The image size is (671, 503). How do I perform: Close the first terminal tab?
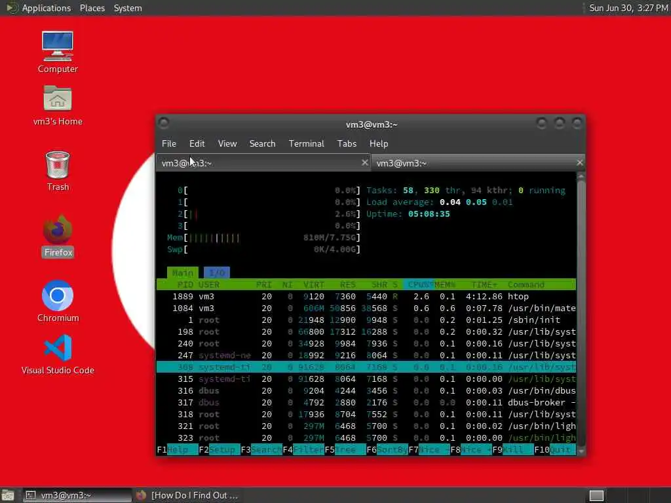click(x=364, y=162)
